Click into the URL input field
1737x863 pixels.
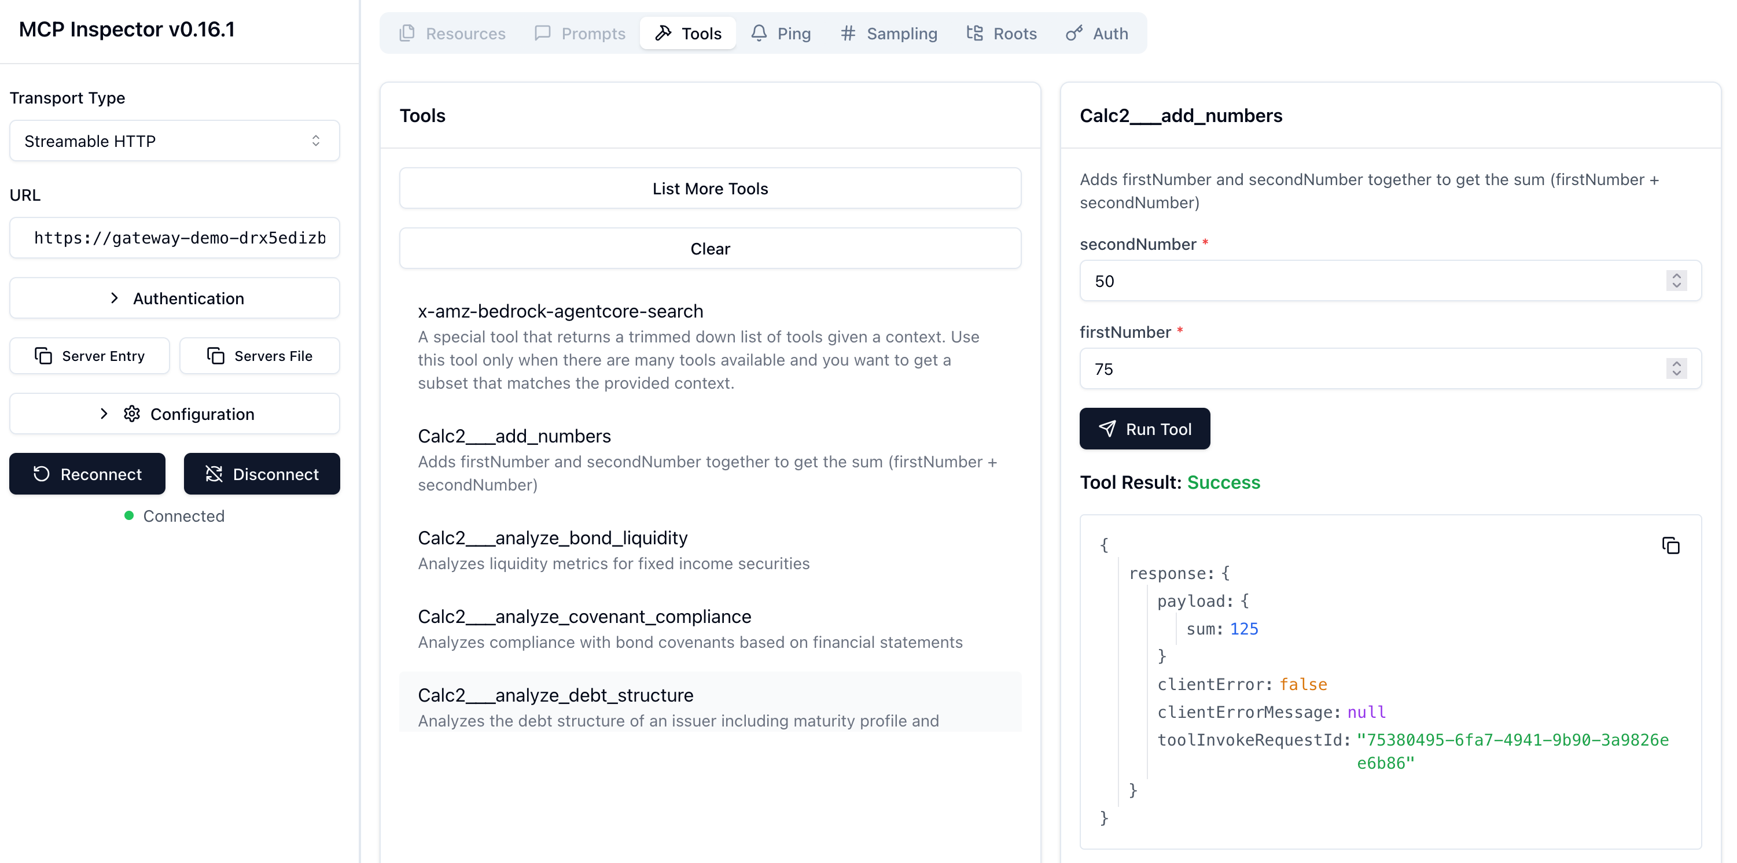pos(174,238)
